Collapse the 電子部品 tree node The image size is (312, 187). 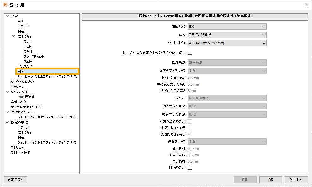[13, 36]
